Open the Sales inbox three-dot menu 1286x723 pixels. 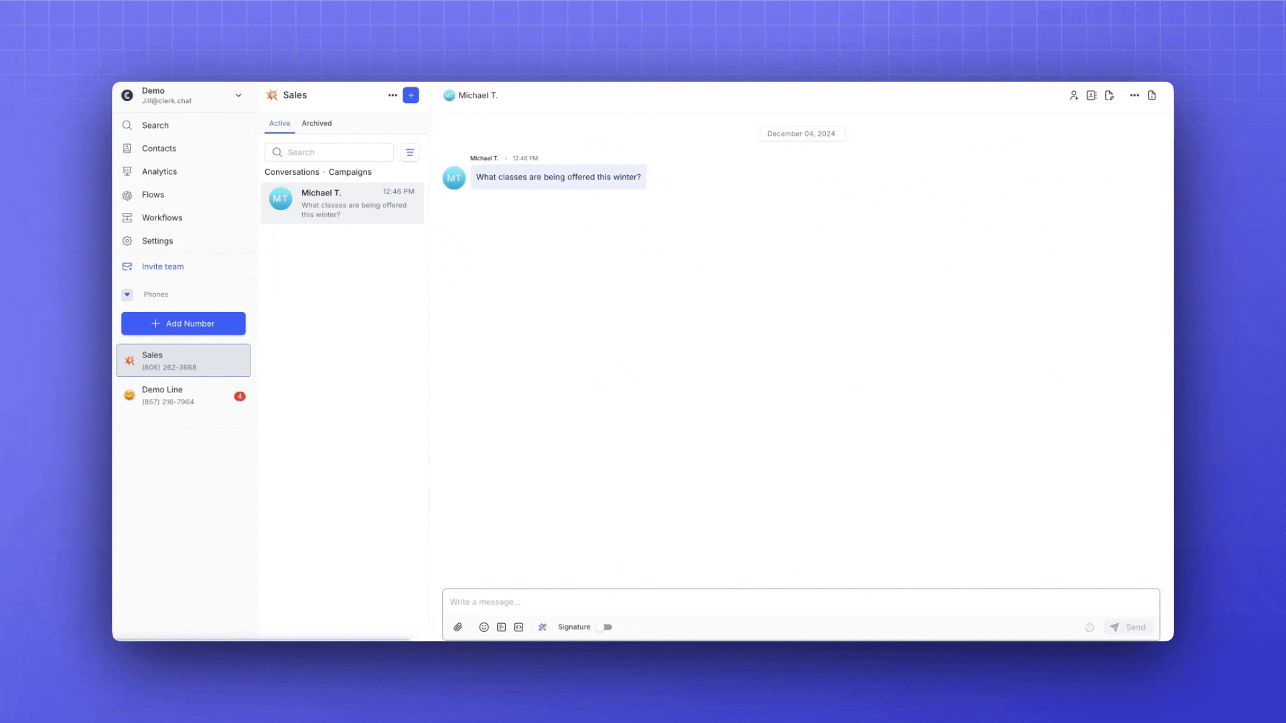click(x=392, y=96)
